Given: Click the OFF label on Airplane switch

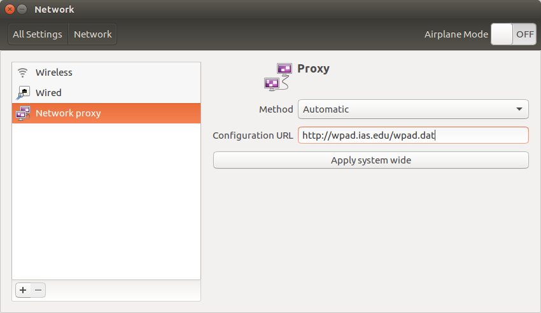Looking at the screenshot, I should (524, 34).
